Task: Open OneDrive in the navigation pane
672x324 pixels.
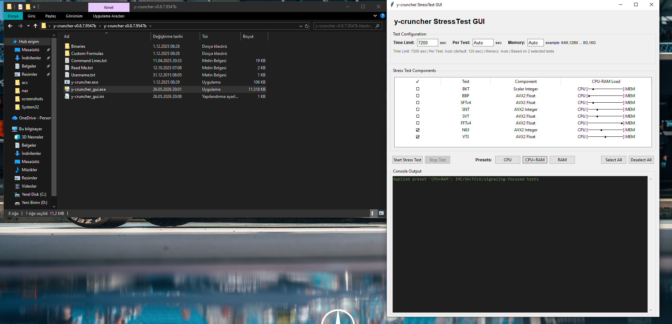Action: 32,118
